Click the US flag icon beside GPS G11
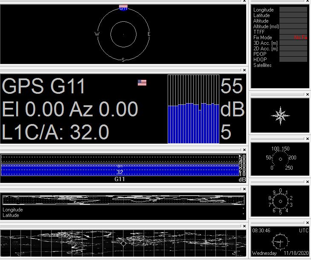This screenshot has height=260, width=311. click(142, 83)
